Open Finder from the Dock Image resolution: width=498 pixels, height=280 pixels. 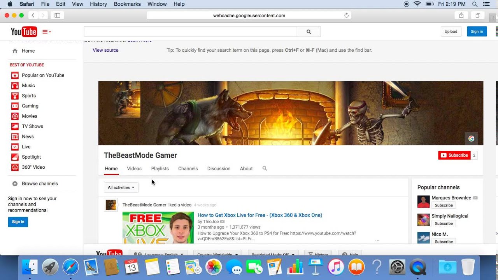30,267
